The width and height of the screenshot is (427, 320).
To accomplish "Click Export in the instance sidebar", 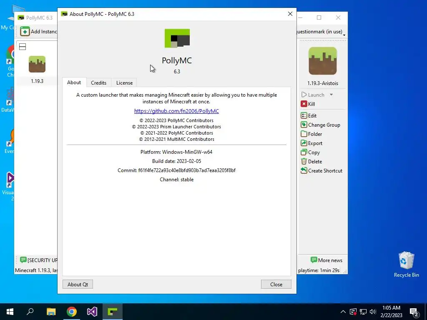I will point(312,143).
